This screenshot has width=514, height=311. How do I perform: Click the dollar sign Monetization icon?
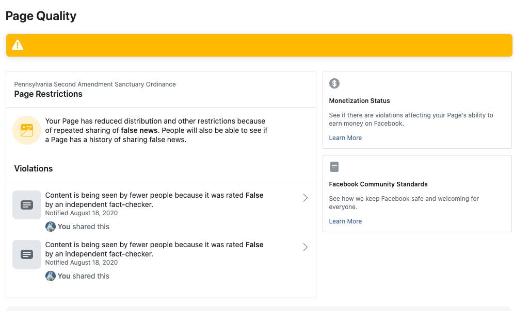[x=334, y=83]
